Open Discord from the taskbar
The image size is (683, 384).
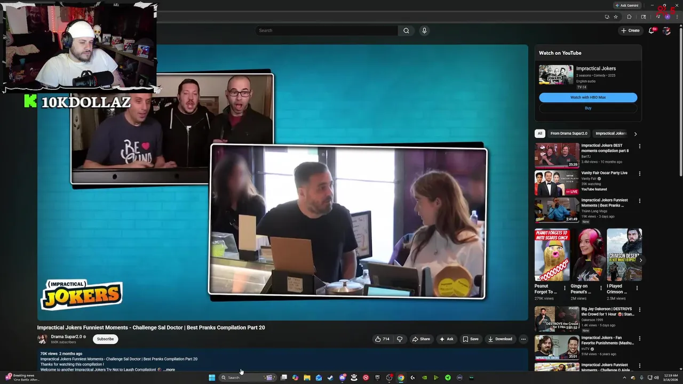click(x=342, y=378)
